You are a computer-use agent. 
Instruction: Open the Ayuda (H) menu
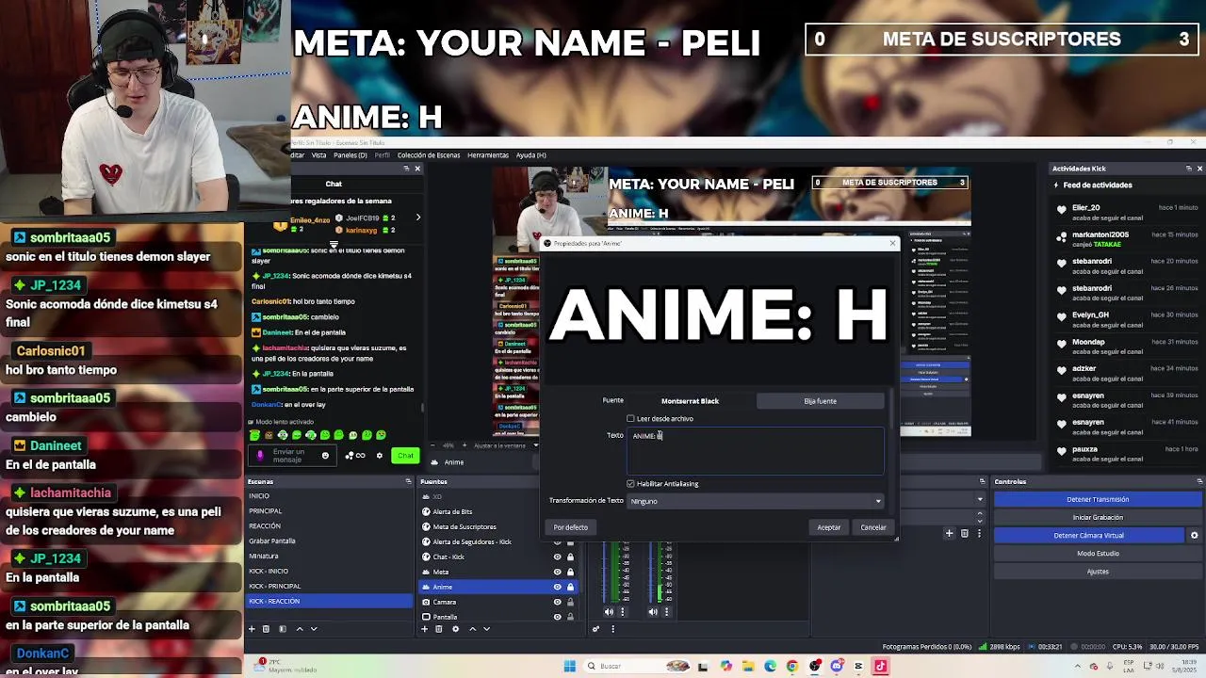tap(530, 154)
